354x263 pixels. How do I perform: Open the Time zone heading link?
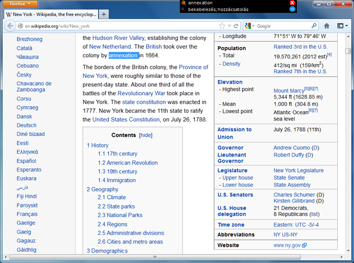(x=231, y=225)
